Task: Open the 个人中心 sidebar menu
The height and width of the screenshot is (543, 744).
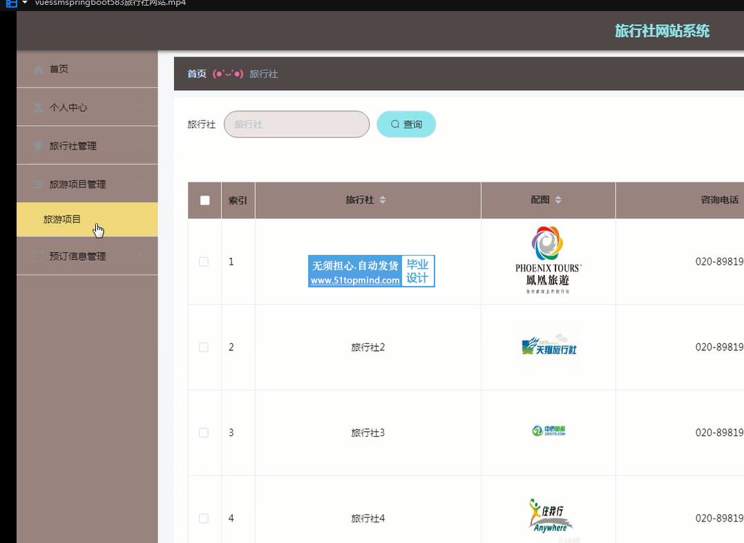Action: tap(87, 107)
